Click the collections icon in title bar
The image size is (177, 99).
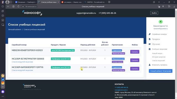coord(154,2)
